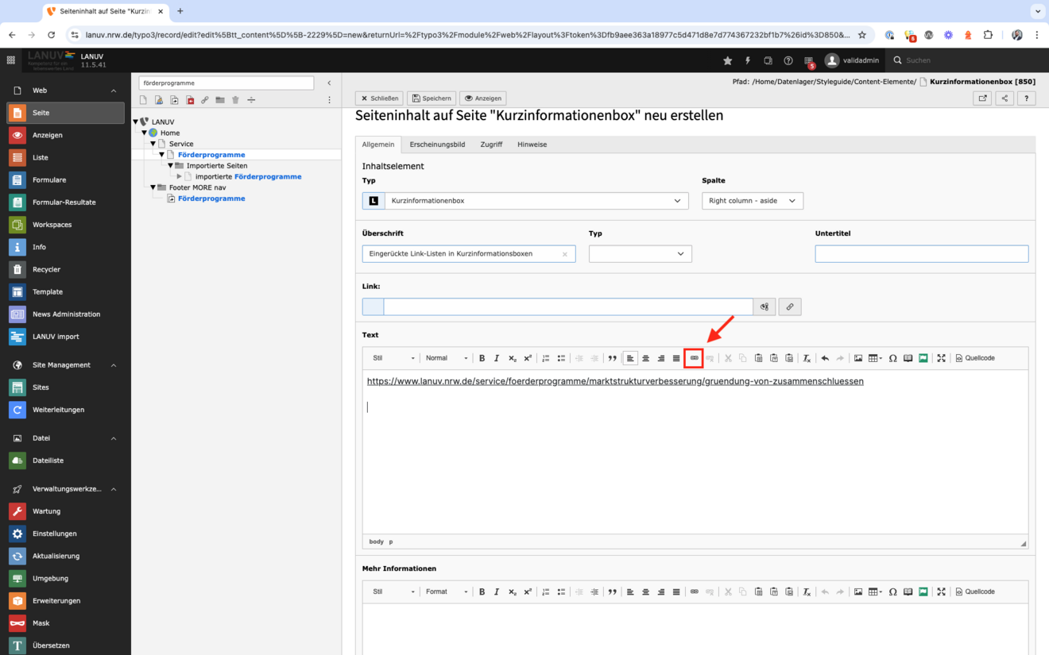Apply subscript in the Text editor toolbar
Screen dimensions: 1049x655
pos(513,358)
